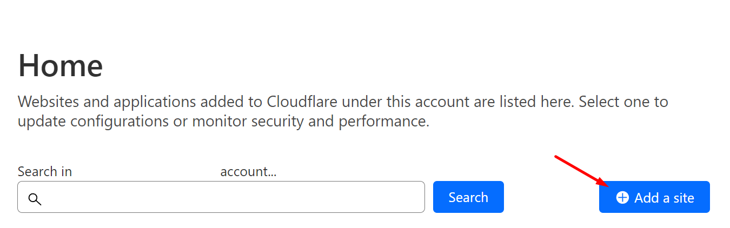This screenshot has height=228, width=730.
Task: Place cursor in empty search field
Action: tap(221, 197)
